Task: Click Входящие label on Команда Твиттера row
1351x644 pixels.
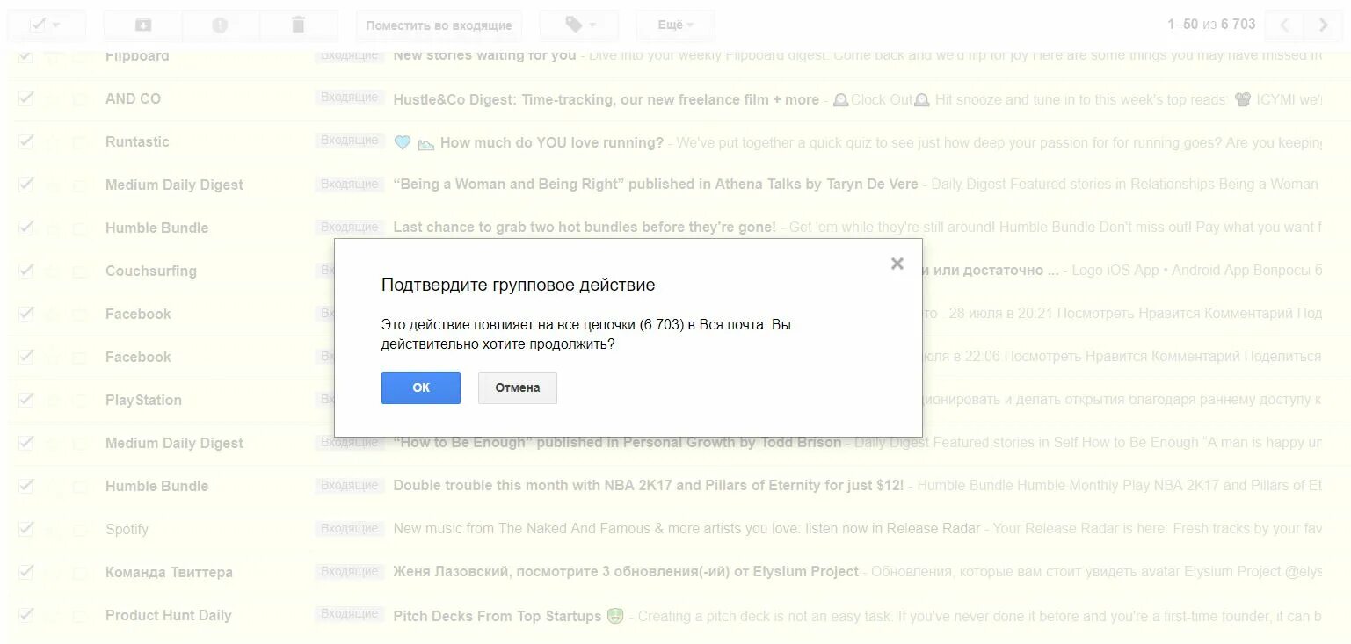Action: (x=349, y=571)
